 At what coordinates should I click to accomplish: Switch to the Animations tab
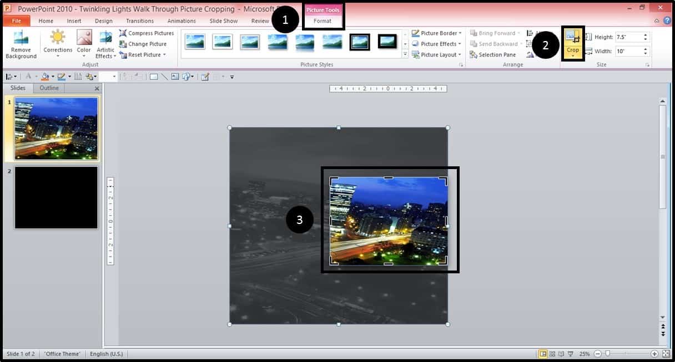coord(182,21)
